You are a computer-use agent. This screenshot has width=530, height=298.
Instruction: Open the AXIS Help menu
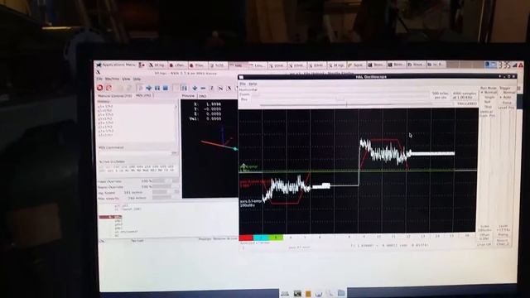point(137,79)
